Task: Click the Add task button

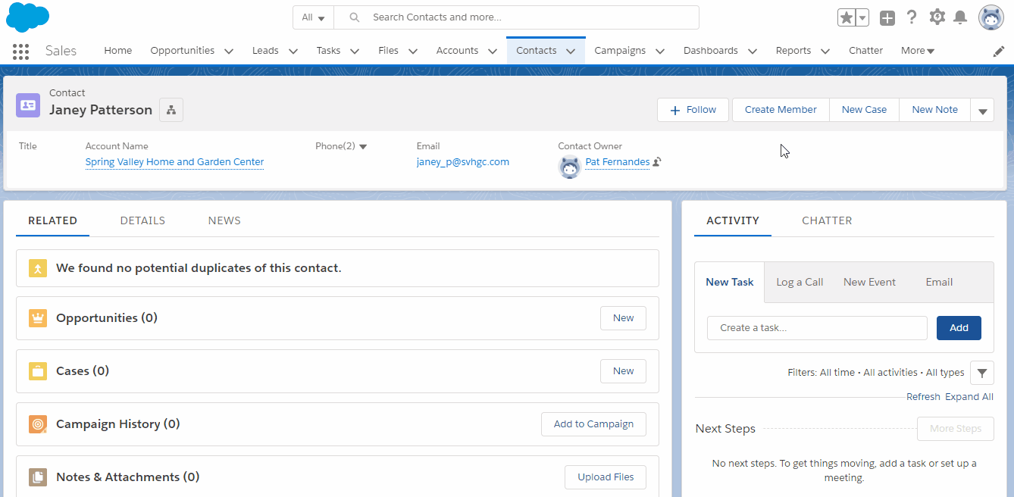Action: pyautogui.click(x=959, y=328)
